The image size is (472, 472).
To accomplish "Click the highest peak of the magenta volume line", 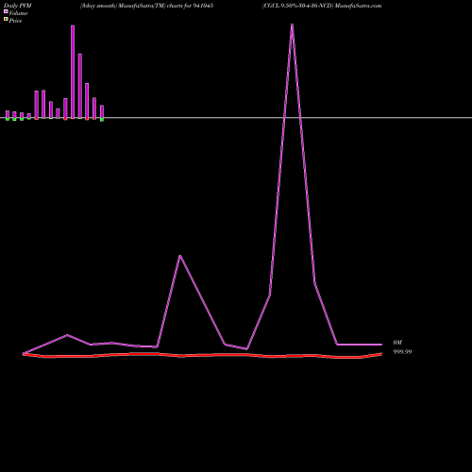I will pyautogui.click(x=293, y=25).
